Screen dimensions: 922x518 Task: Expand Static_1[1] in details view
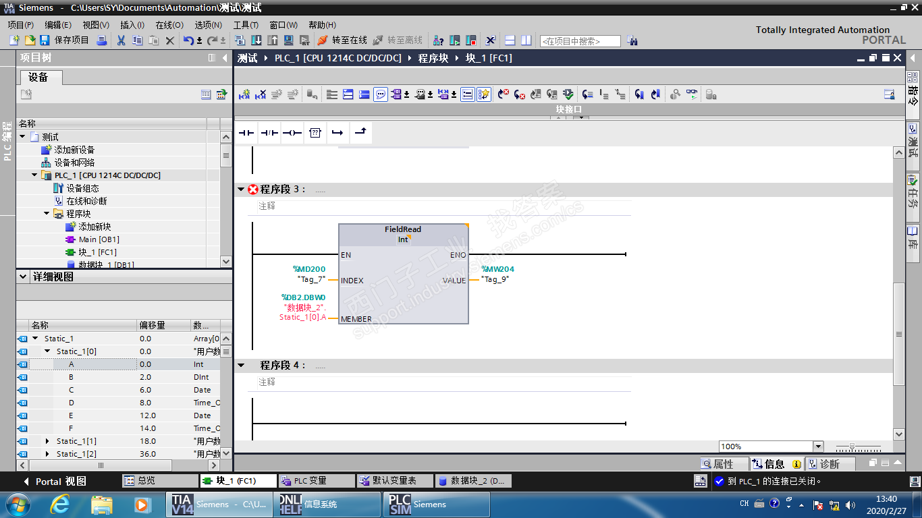click(x=47, y=441)
